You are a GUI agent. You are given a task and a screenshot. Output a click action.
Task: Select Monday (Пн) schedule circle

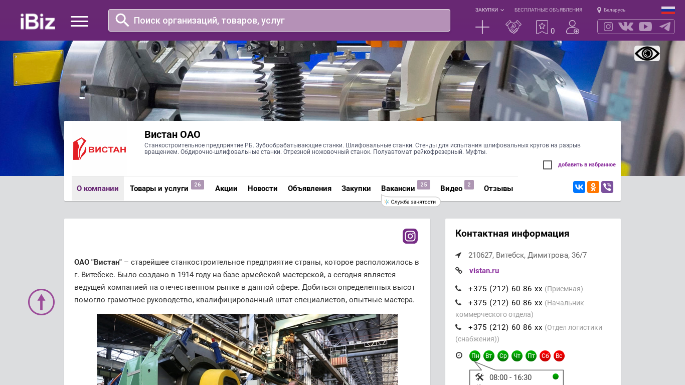[x=475, y=356]
